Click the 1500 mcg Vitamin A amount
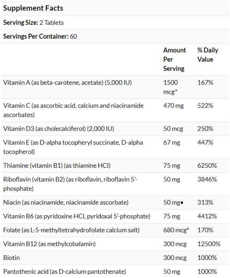This screenshot has height=278, width=230. point(171,87)
